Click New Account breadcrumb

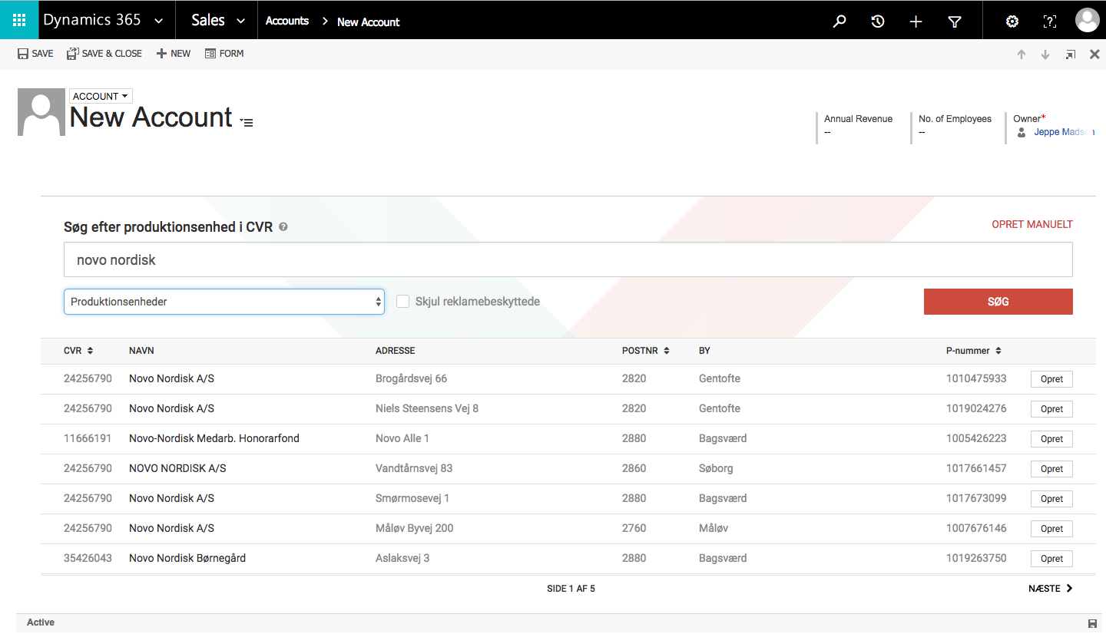click(x=369, y=21)
